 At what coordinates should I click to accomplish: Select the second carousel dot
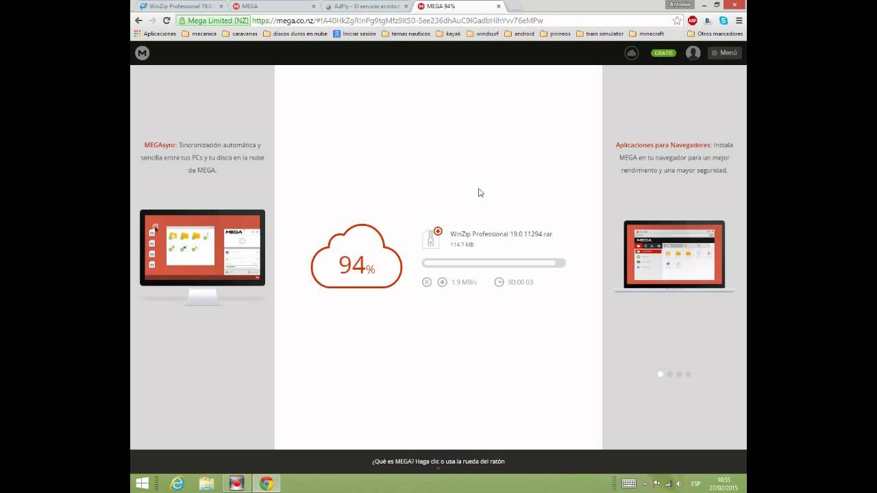pyautogui.click(x=669, y=374)
